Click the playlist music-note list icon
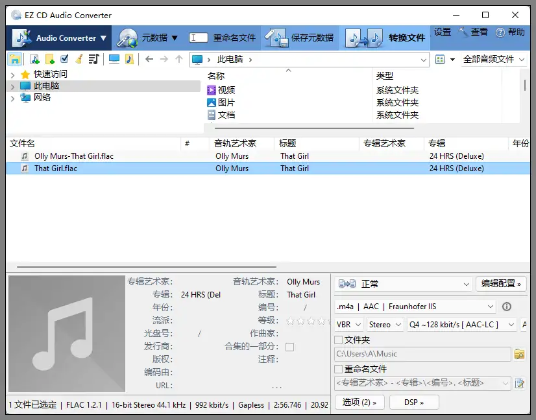 click(94, 59)
